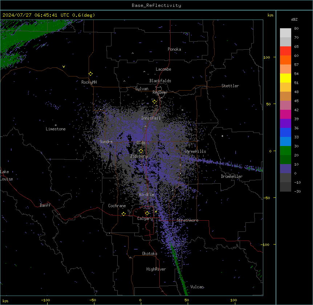This screenshot has width=313, height=305.
Task: Click the Banff label
Action: coord(45,205)
